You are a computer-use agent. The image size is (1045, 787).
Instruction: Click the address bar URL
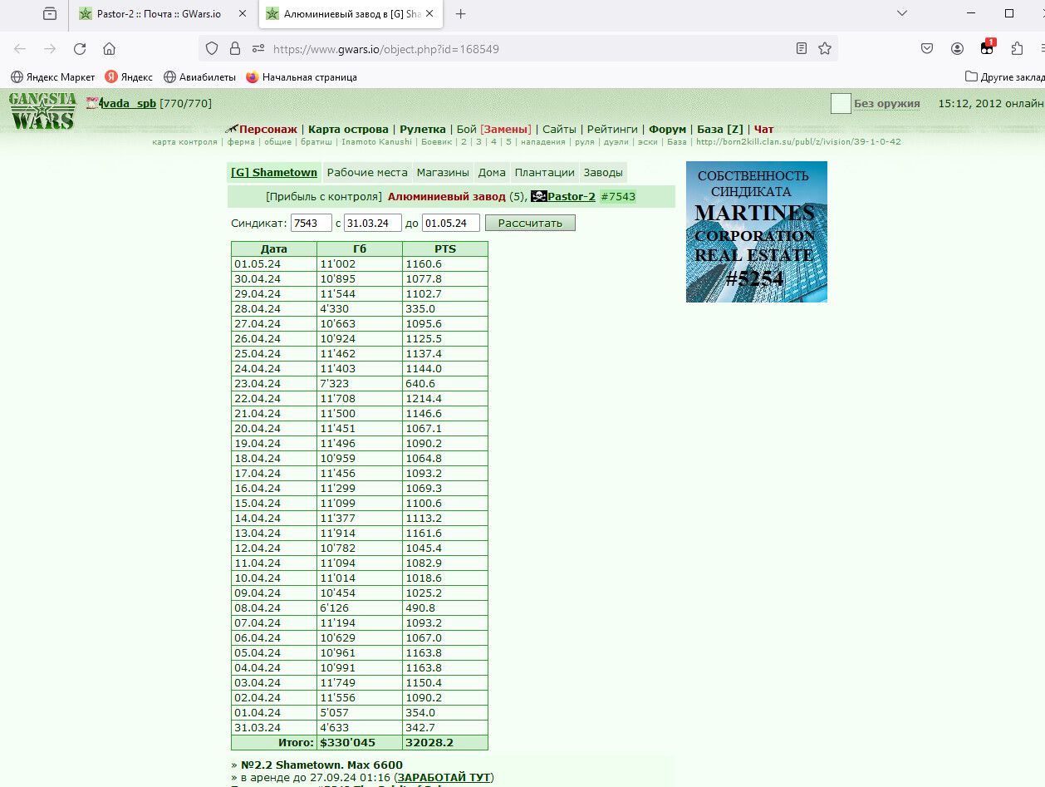point(386,49)
